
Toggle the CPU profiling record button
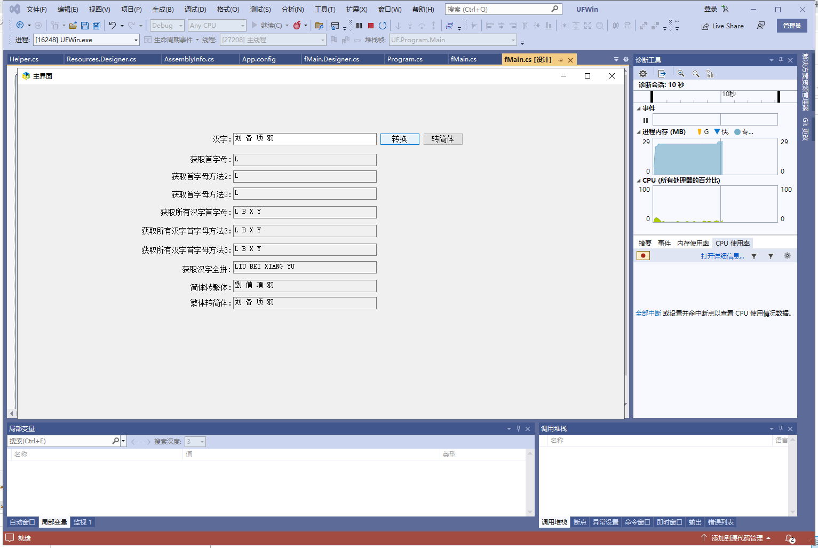pyautogui.click(x=643, y=256)
